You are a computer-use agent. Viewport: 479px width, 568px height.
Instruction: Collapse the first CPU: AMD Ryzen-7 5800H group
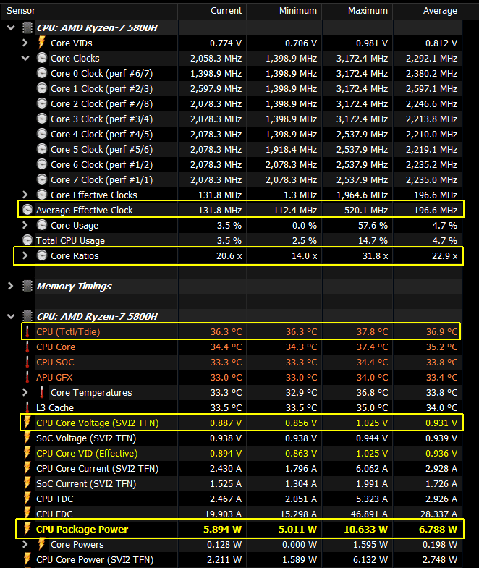pos(11,28)
